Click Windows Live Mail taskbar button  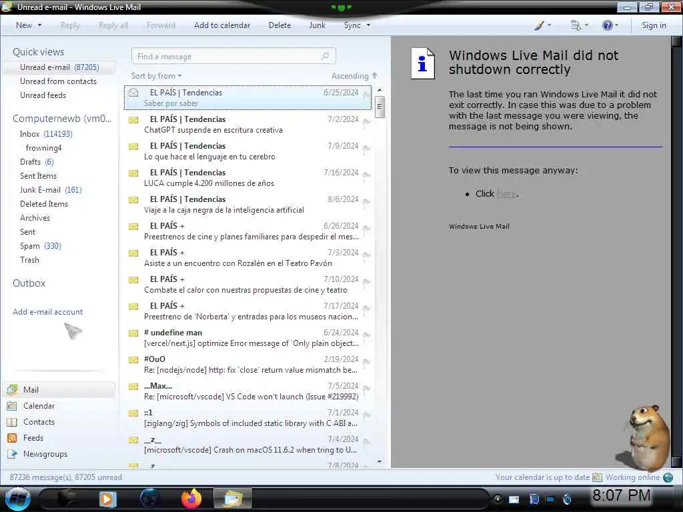click(x=233, y=499)
